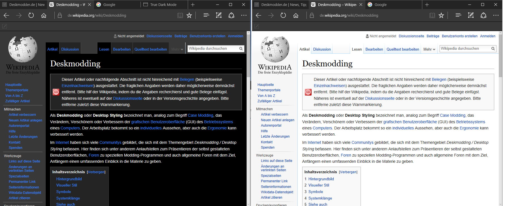The height and width of the screenshot is (206, 505).
Task: Click Back arrow in right browser window
Action: (x=258, y=16)
